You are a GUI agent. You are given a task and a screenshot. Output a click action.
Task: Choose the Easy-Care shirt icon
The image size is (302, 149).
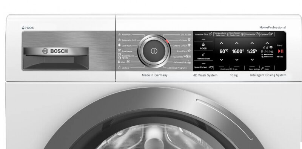tap(189, 51)
